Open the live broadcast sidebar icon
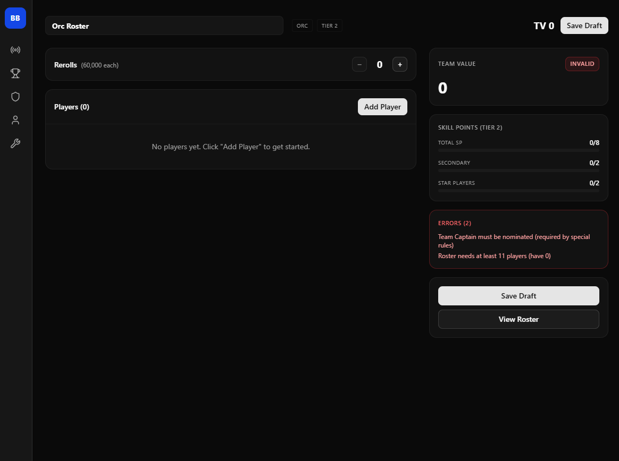The height and width of the screenshot is (461, 619). point(15,50)
